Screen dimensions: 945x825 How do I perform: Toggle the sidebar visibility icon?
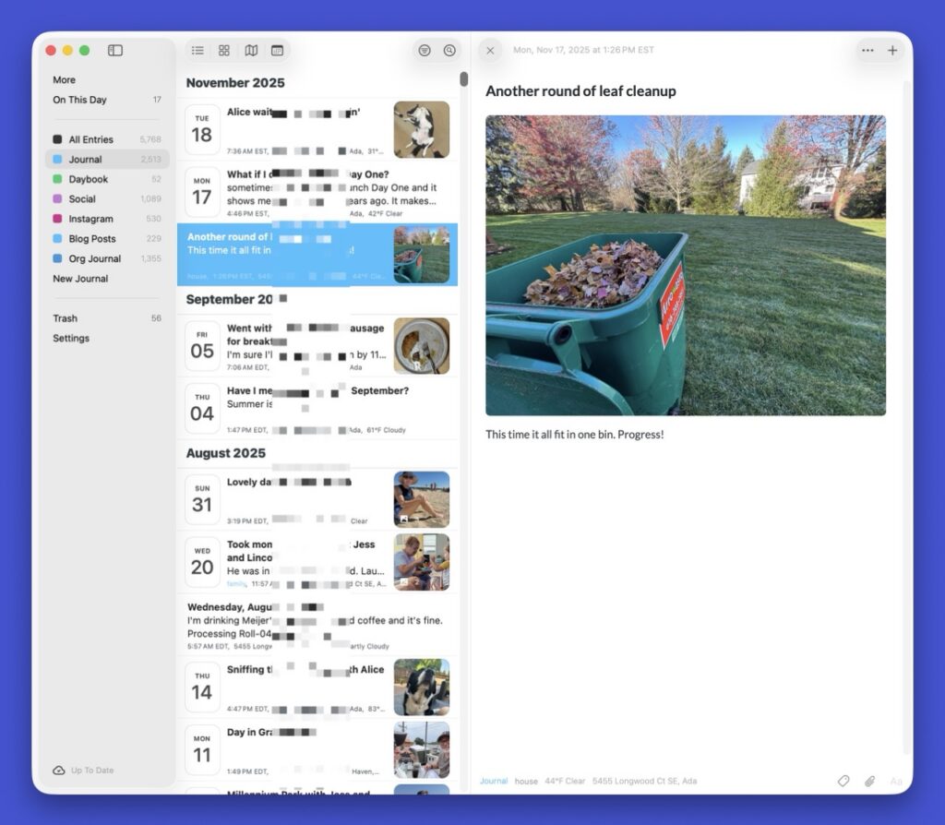[115, 51]
